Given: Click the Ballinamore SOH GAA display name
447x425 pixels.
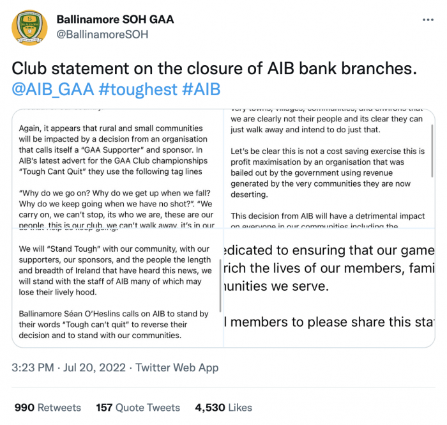Looking at the screenshot, I should pos(115,19).
